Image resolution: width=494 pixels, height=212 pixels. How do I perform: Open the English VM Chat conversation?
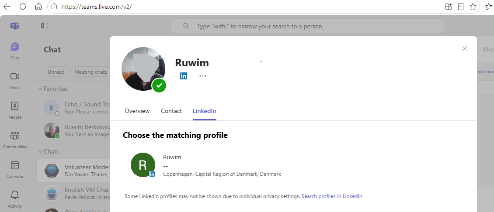tap(73, 193)
